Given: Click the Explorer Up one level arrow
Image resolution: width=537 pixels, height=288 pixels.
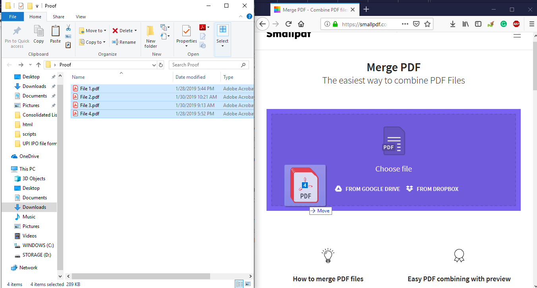Looking at the screenshot, I should pos(39,65).
